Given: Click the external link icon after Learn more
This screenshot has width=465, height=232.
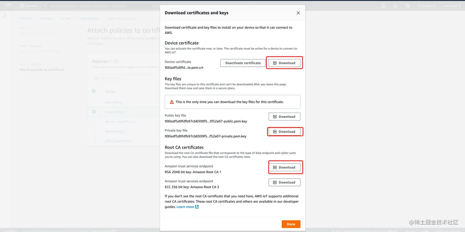Looking at the screenshot, I should 197,207.
